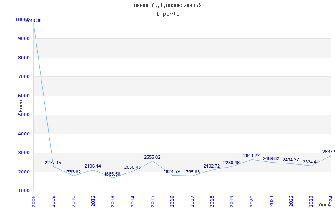The image size is (335, 209).
Task: Click the chart title "BARGA (c.f.00369370465)"
Action: pyautogui.click(x=167, y=5)
